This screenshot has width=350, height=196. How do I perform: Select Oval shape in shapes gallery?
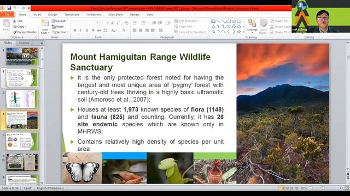234,21
